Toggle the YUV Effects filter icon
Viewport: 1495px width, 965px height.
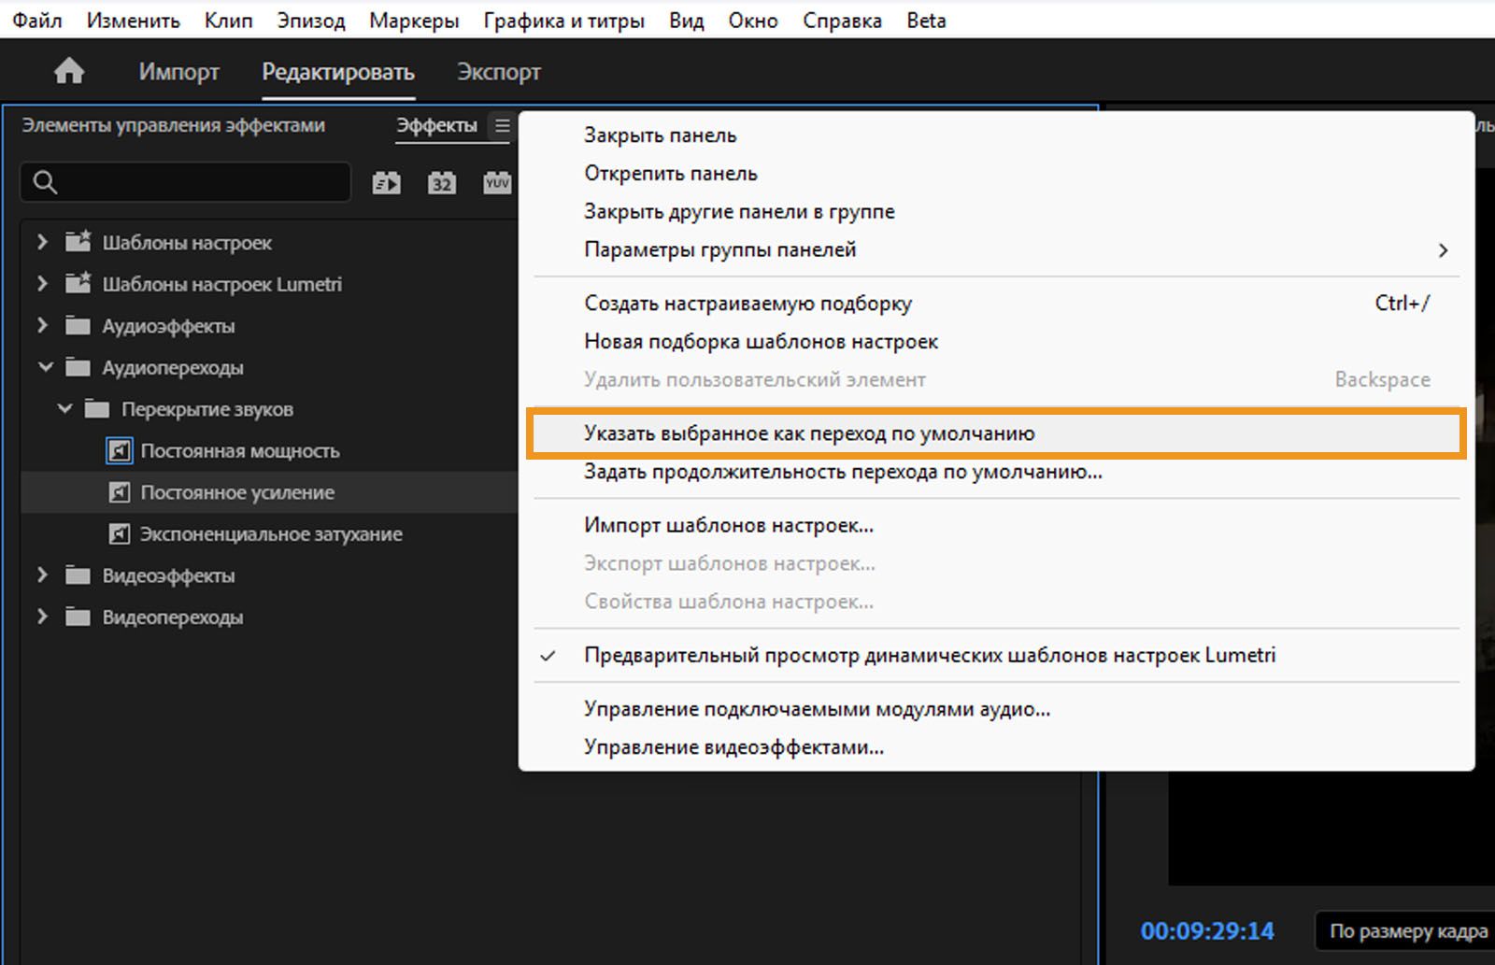497,183
